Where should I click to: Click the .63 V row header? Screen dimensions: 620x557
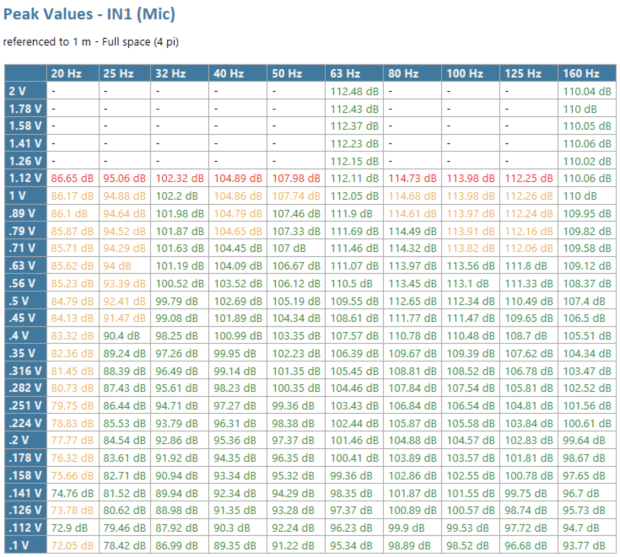(x=26, y=266)
